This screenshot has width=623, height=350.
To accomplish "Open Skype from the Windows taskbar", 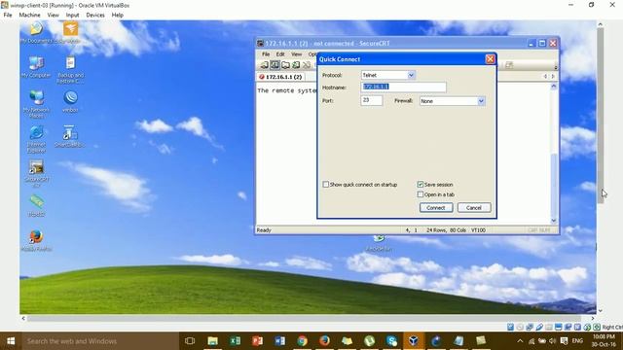I will point(391,341).
